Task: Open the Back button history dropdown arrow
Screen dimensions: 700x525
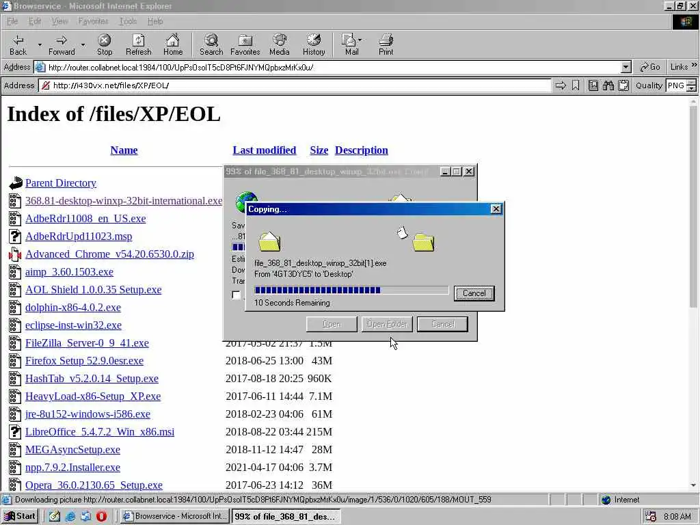Action: coord(40,44)
